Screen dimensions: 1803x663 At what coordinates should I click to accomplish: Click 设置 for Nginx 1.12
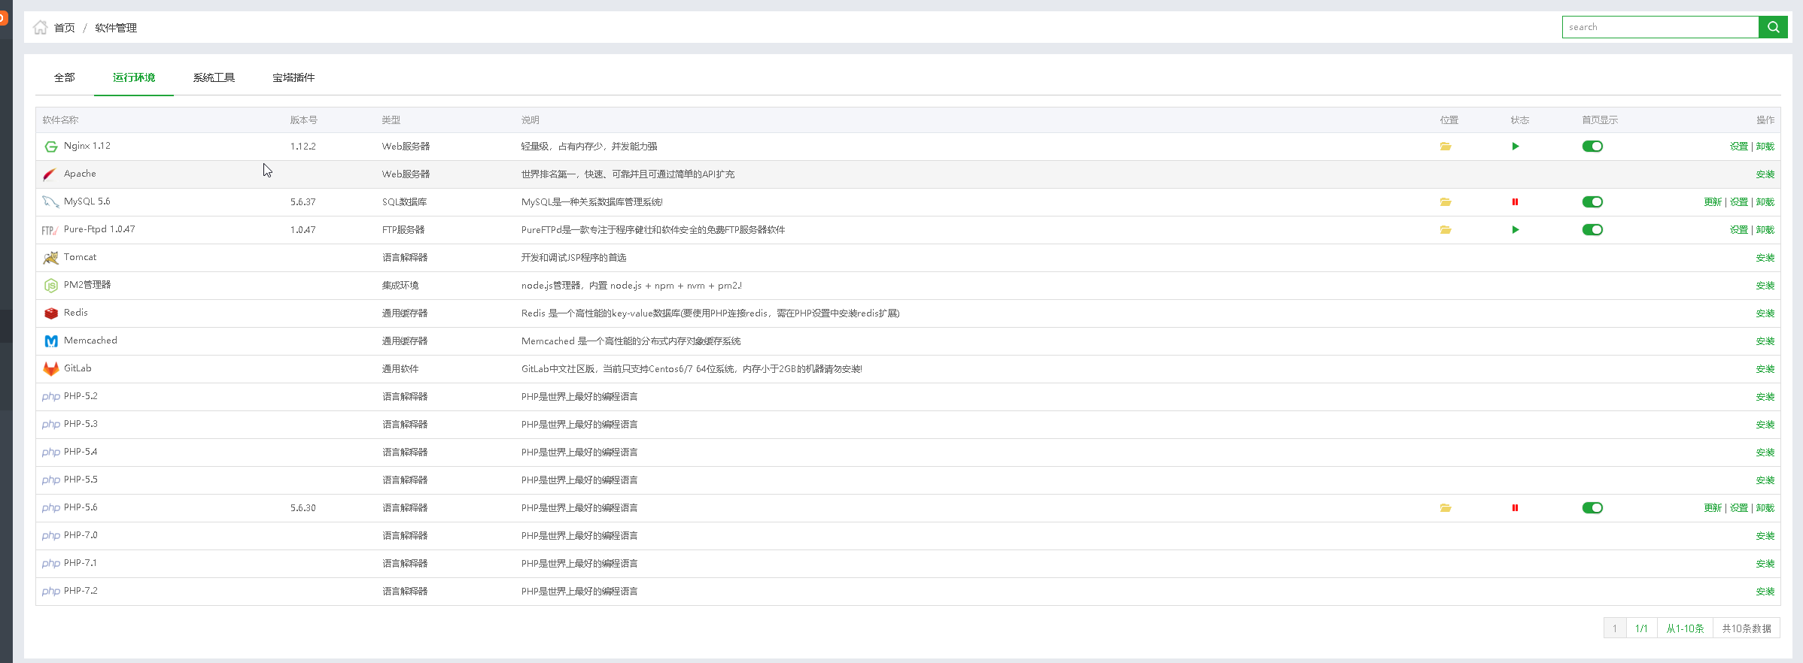pyautogui.click(x=1738, y=147)
